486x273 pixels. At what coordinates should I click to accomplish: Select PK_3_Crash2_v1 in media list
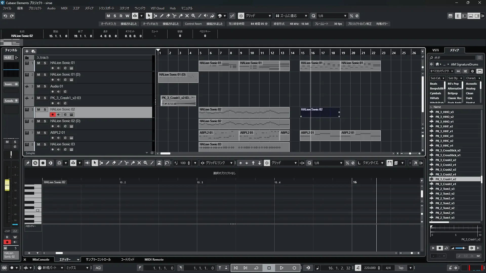(445, 174)
